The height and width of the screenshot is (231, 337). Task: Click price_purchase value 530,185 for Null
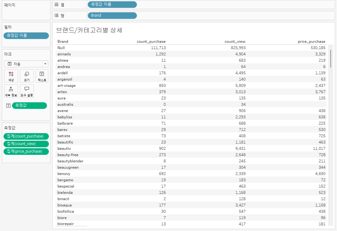pyautogui.click(x=318, y=48)
